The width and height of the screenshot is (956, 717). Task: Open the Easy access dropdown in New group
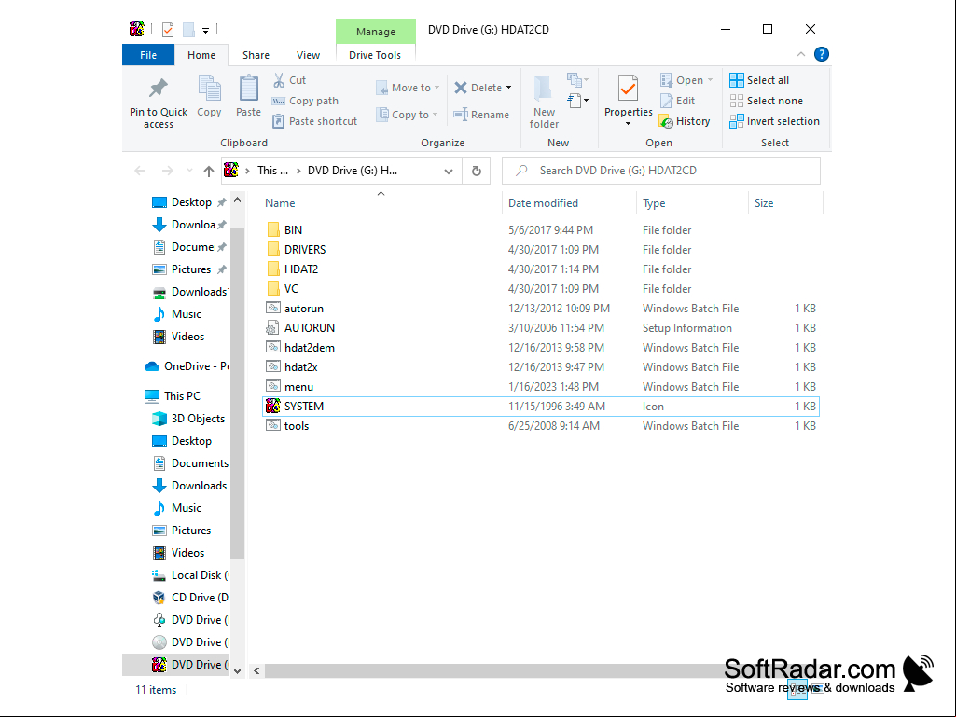click(578, 101)
